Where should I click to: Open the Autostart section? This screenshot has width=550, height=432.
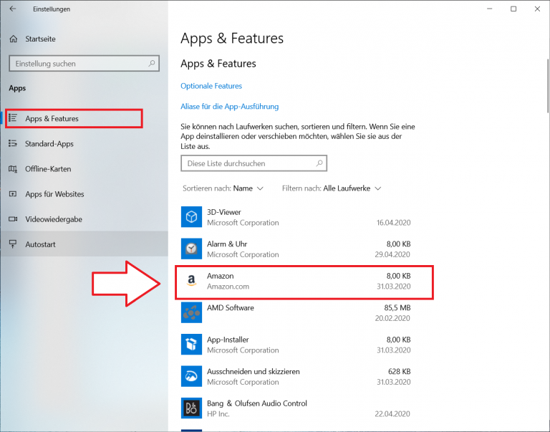(85, 244)
